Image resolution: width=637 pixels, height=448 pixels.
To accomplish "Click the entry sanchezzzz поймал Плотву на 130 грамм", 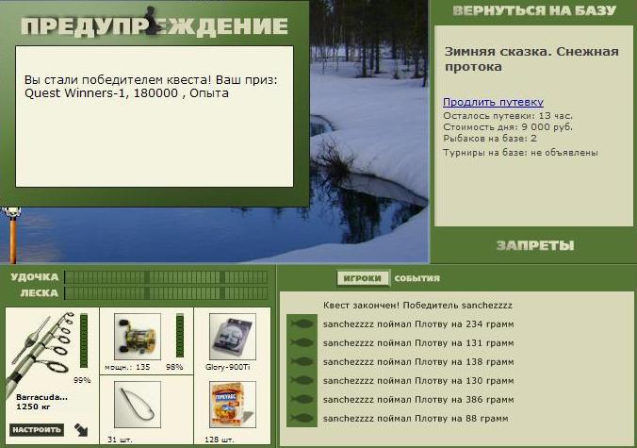I will tap(418, 380).
